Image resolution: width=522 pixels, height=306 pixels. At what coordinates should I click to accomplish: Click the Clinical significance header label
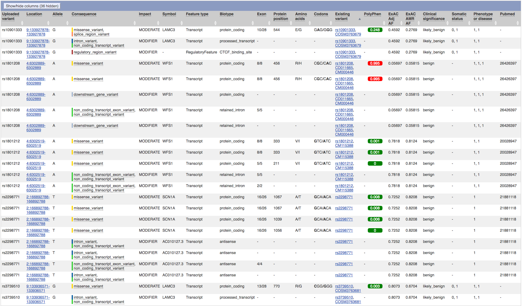point(434,16)
